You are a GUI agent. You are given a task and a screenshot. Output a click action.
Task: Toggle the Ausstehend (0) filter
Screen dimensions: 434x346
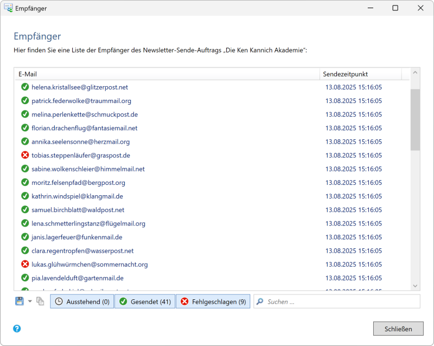(82, 302)
